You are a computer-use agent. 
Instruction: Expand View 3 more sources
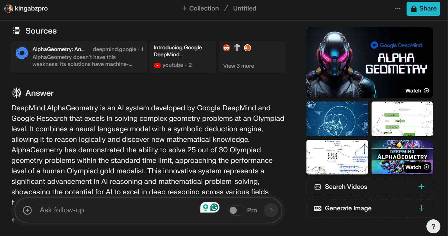click(238, 66)
